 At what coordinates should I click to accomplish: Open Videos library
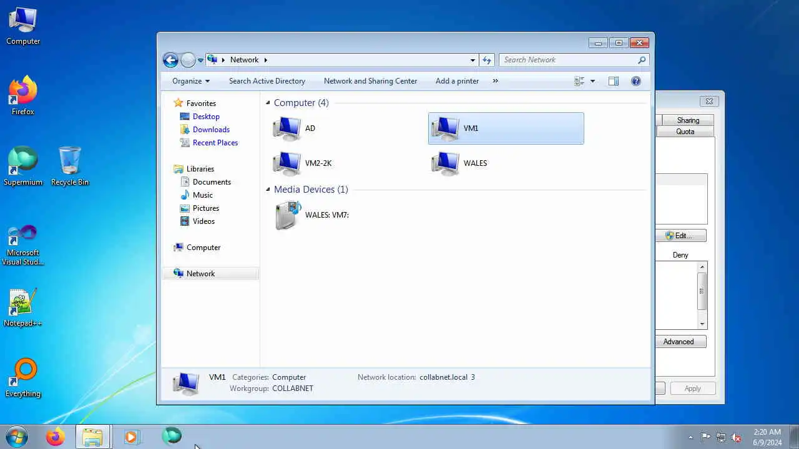click(203, 221)
